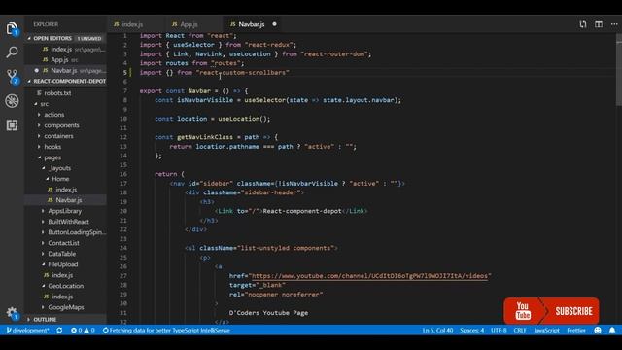Click the "react-custom-scrollbars" string on line 5
Viewport: 622px width, 350px height.
coord(242,72)
